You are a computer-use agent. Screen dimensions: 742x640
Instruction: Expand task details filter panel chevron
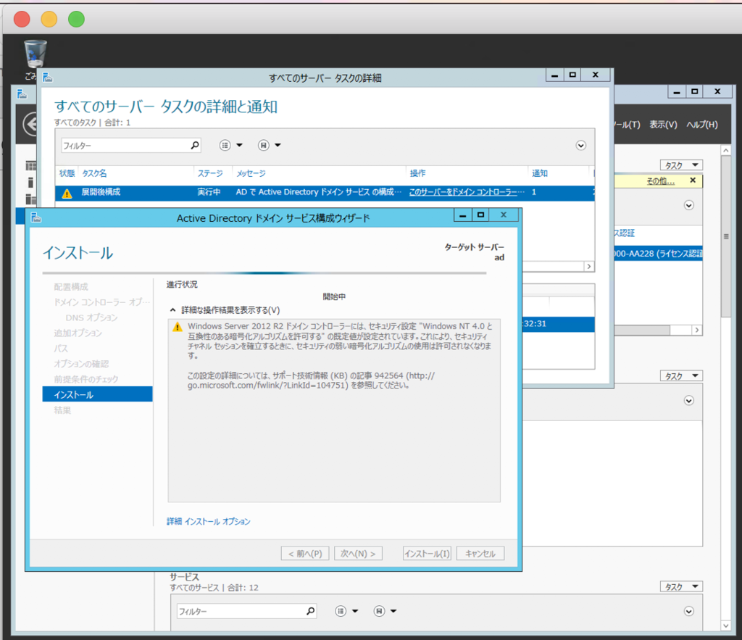coord(581,146)
